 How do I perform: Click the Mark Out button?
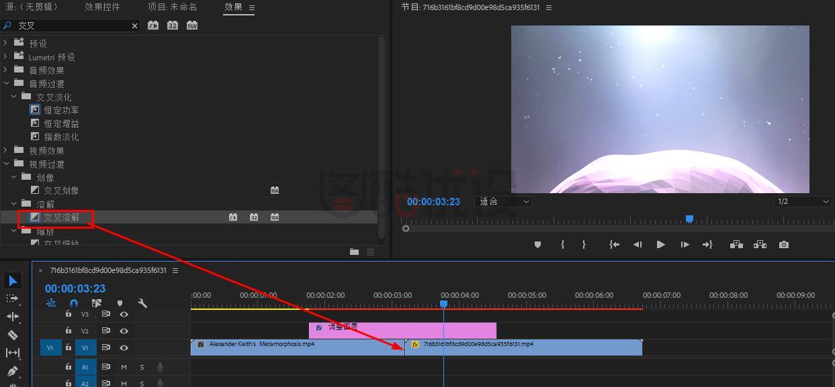pyautogui.click(x=584, y=245)
